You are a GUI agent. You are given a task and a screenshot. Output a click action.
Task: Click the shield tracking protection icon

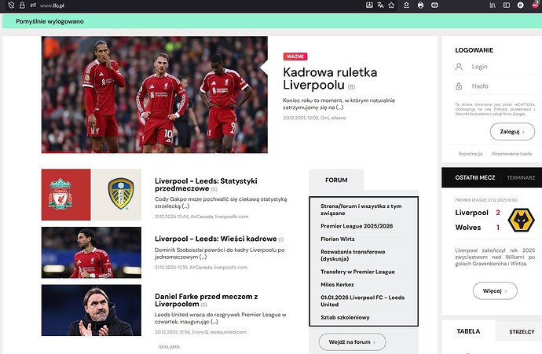pyautogui.click(x=11, y=5)
